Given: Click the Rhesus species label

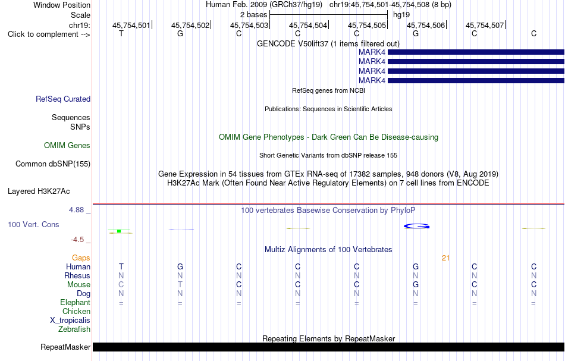Looking at the screenshot, I should click(77, 275).
